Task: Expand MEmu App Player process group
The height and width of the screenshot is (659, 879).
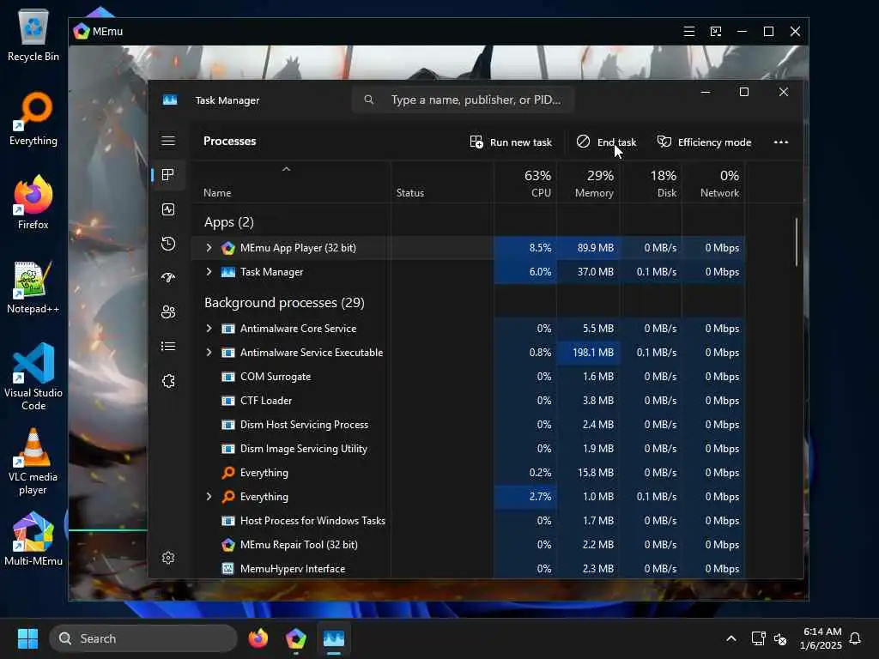Action: tap(209, 248)
